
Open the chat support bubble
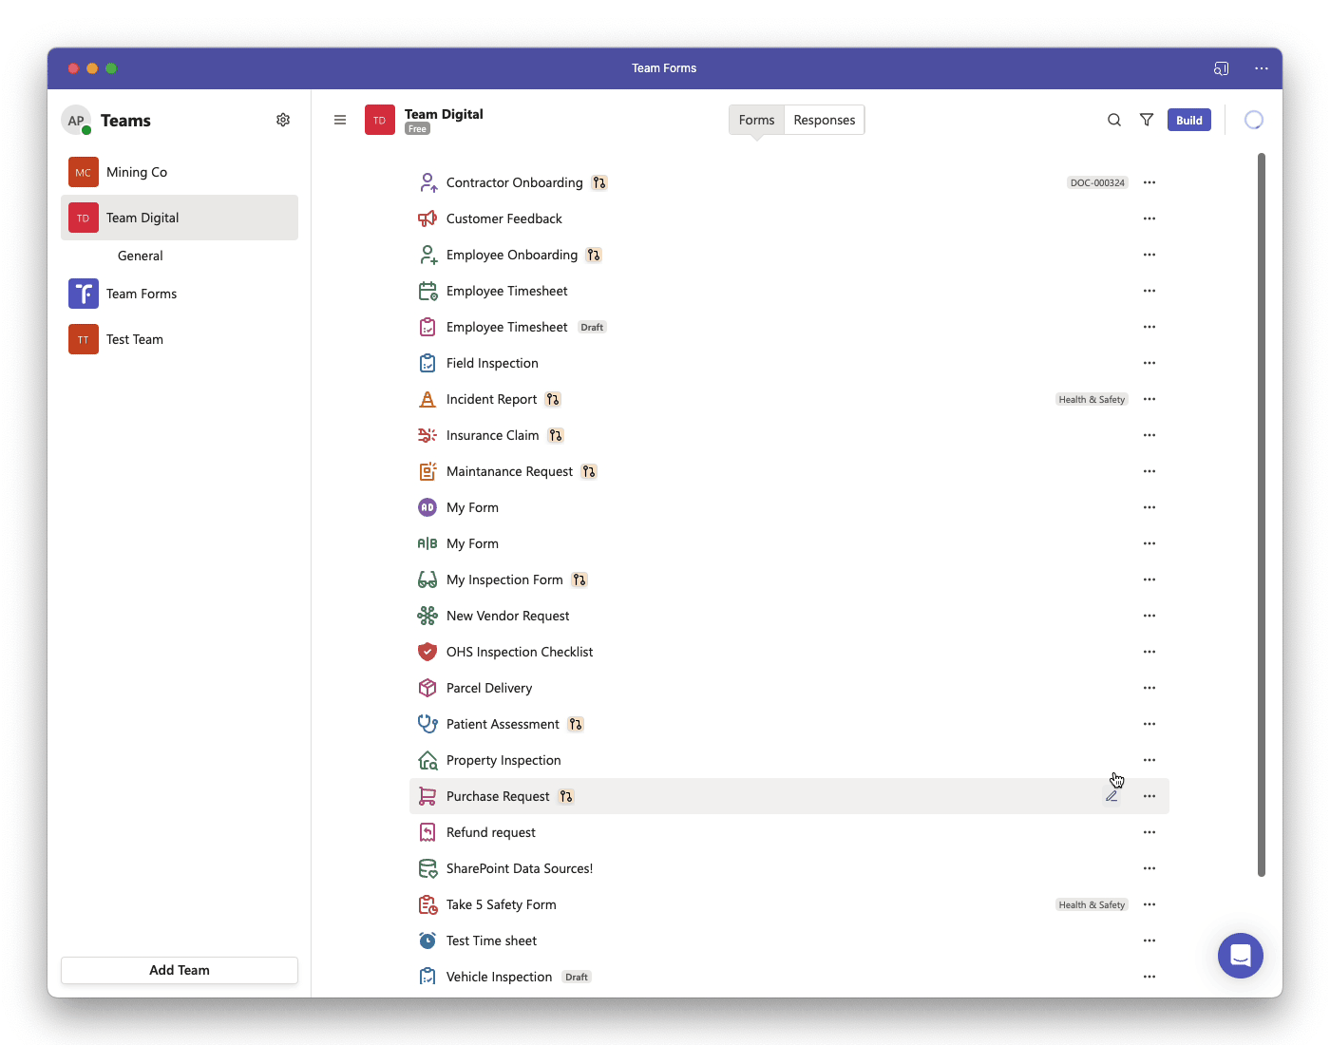(1241, 956)
